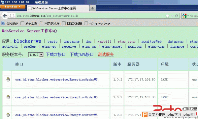Select the dms application link
Image resolution: width=198 pixels, height=119 pixels.
[88, 41]
